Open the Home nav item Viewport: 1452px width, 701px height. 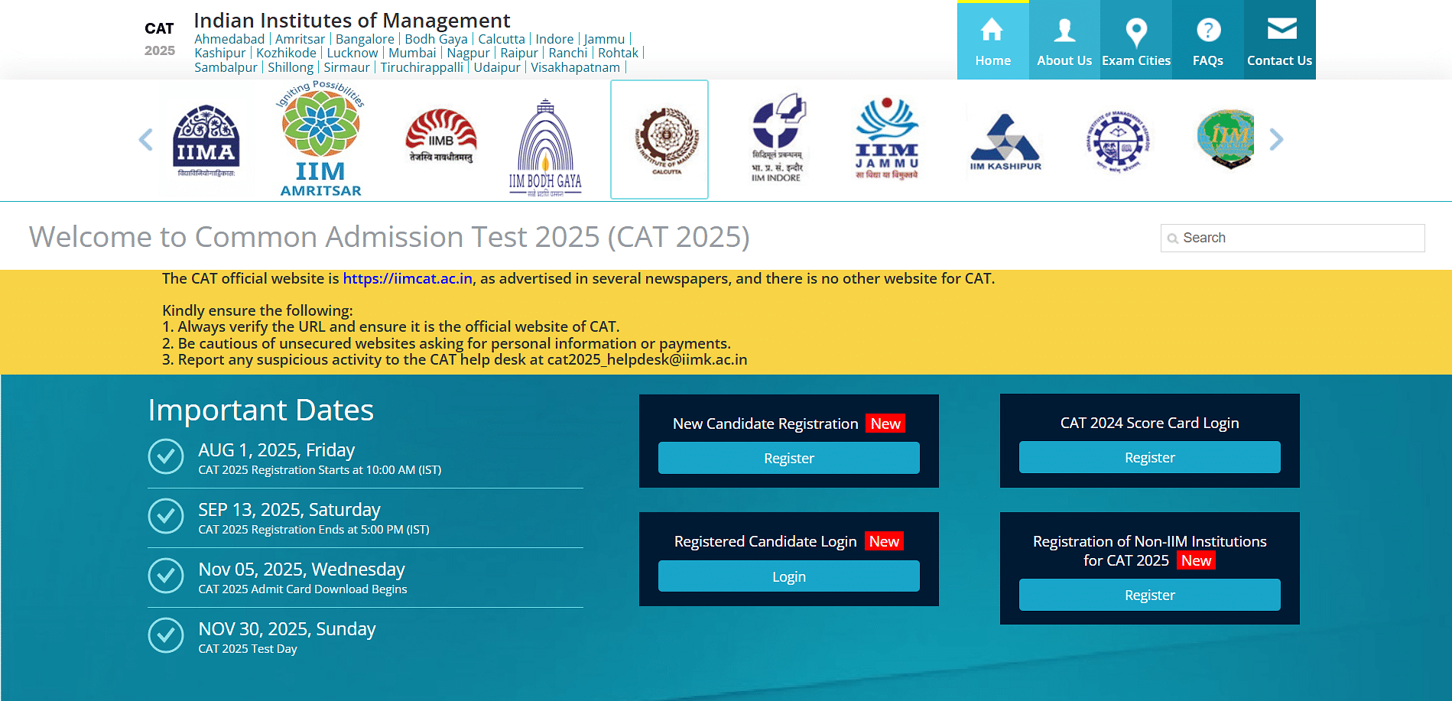point(992,41)
